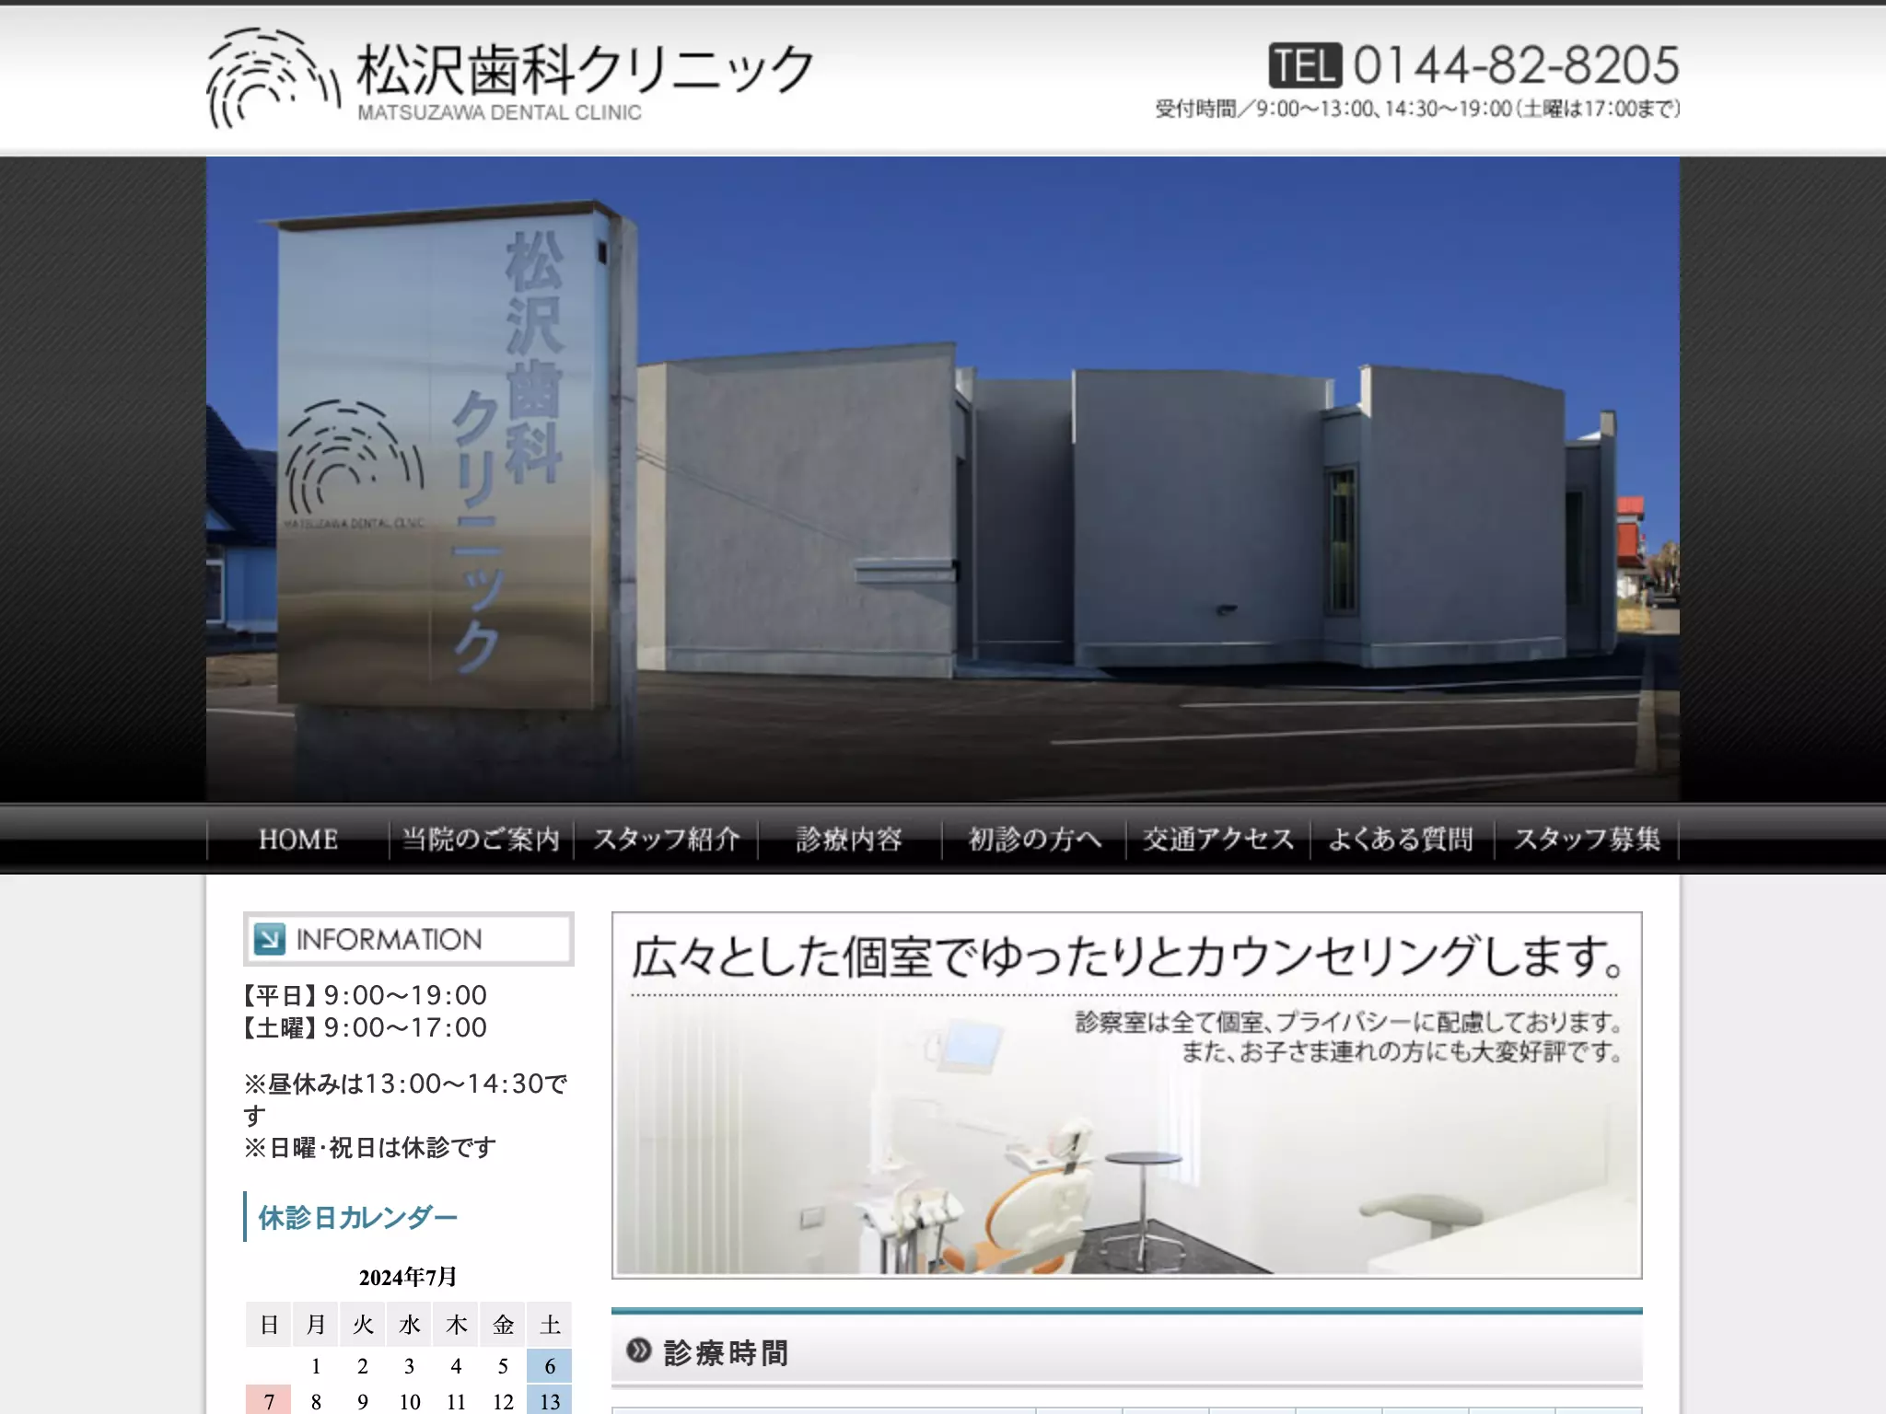
Task: Open the スタッフ募集 menu item
Action: 1587,840
